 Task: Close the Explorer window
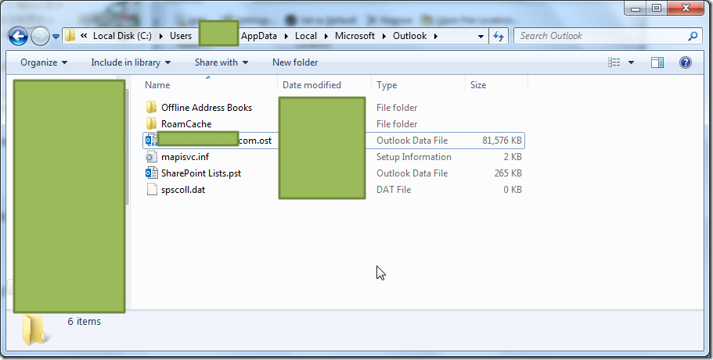pos(686,8)
